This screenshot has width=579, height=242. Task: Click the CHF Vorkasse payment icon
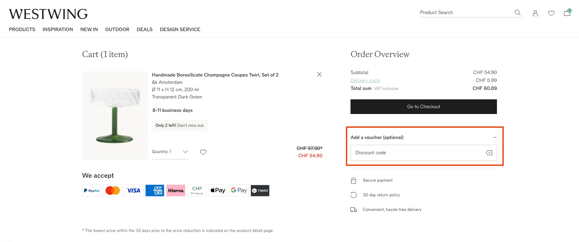pyautogui.click(x=197, y=190)
